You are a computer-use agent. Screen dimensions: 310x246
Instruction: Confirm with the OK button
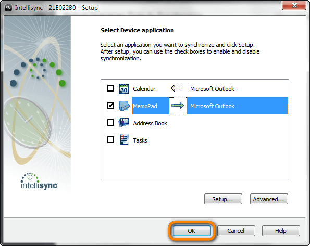pyautogui.click(x=192, y=230)
